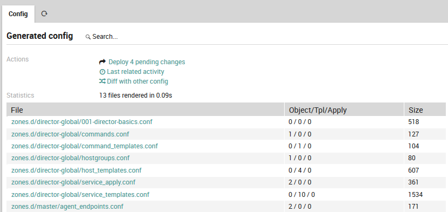Viewport: 448px width, 212px height.
Task: Deploy 4 pending changes
Action: pyautogui.click(x=147, y=61)
